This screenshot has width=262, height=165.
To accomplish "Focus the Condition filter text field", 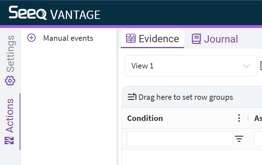I will (x=180, y=139).
